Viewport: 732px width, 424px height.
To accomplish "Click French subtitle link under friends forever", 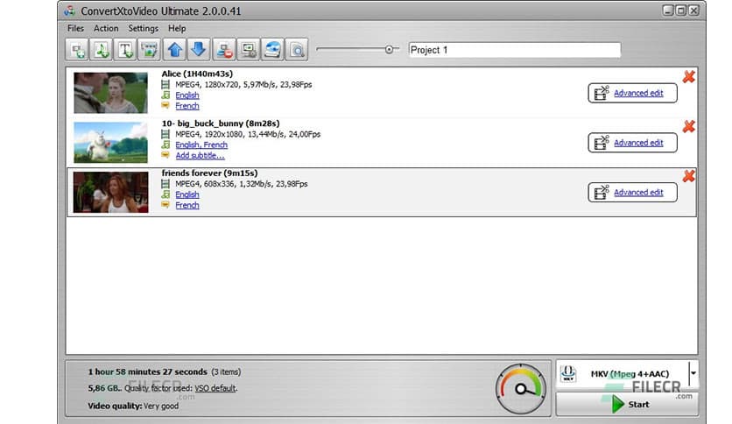I will point(187,205).
